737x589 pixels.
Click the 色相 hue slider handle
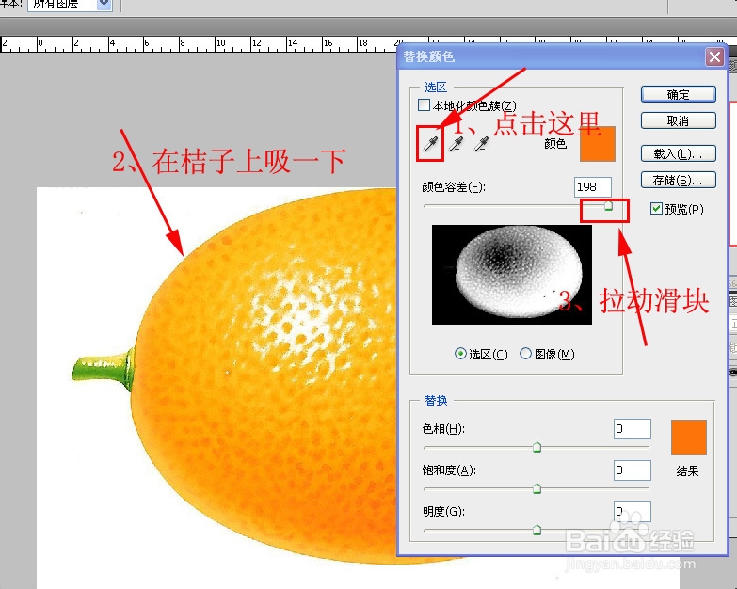click(x=537, y=447)
